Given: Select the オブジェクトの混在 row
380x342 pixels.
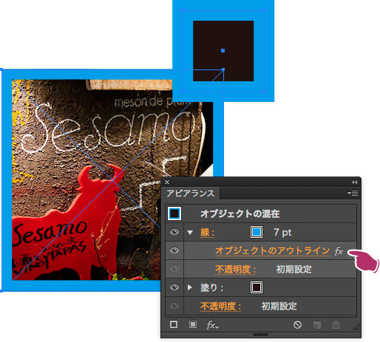Looking at the screenshot, I should click(261, 213).
